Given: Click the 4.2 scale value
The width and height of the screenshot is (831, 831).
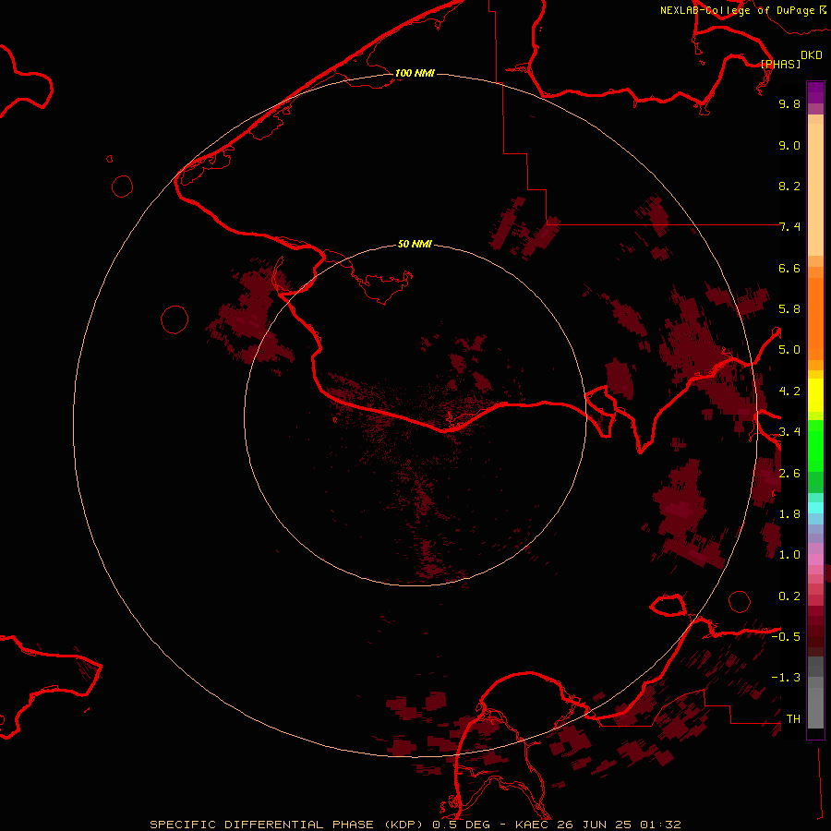Looking at the screenshot, I should pyautogui.click(x=789, y=391).
